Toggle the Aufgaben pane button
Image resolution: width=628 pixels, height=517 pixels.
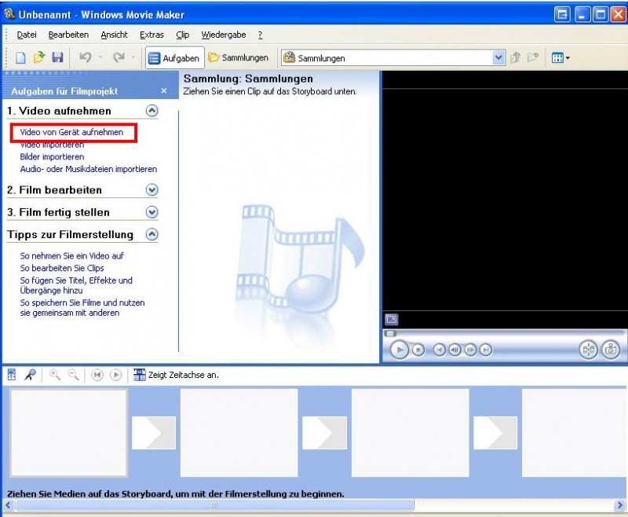click(x=174, y=57)
